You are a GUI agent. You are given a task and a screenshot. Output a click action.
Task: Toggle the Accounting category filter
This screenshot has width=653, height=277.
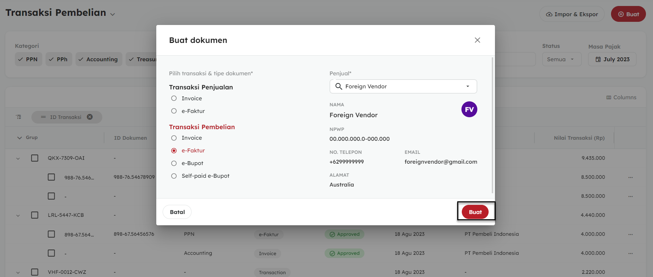click(99, 59)
